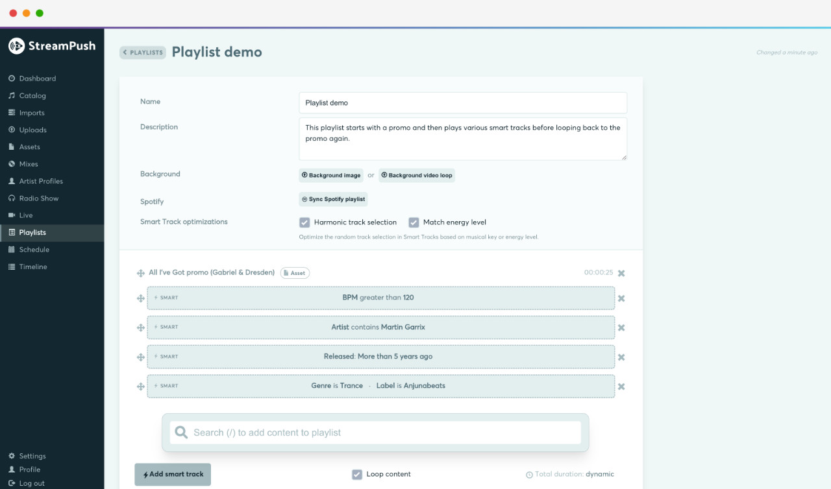Disable Match energy level
831x489 pixels.
point(414,222)
